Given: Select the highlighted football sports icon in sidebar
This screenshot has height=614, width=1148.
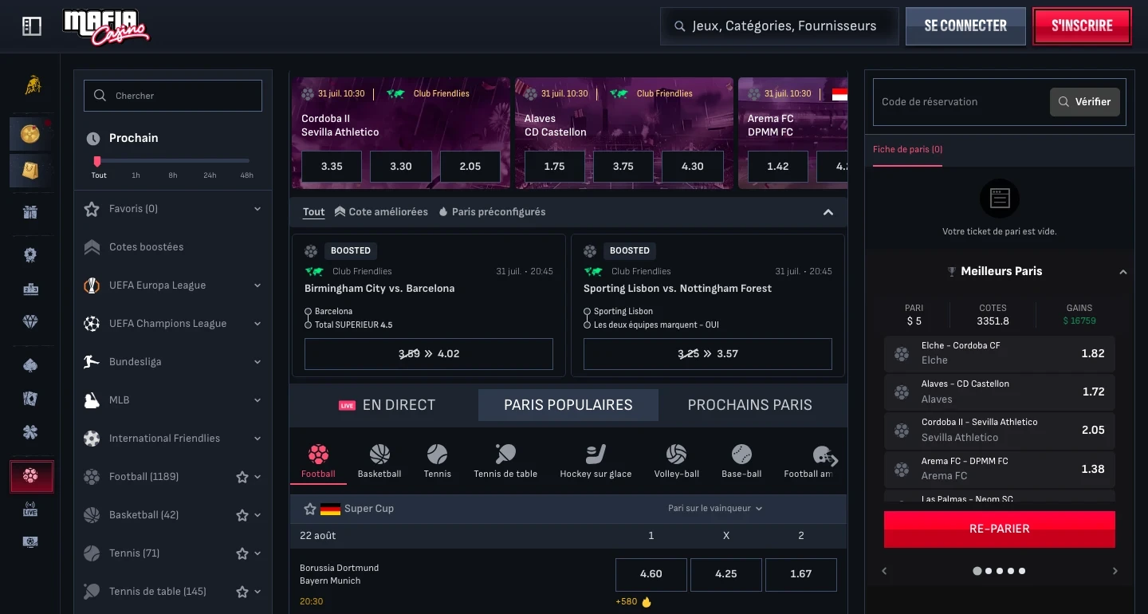Looking at the screenshot, I should [31, 476].
